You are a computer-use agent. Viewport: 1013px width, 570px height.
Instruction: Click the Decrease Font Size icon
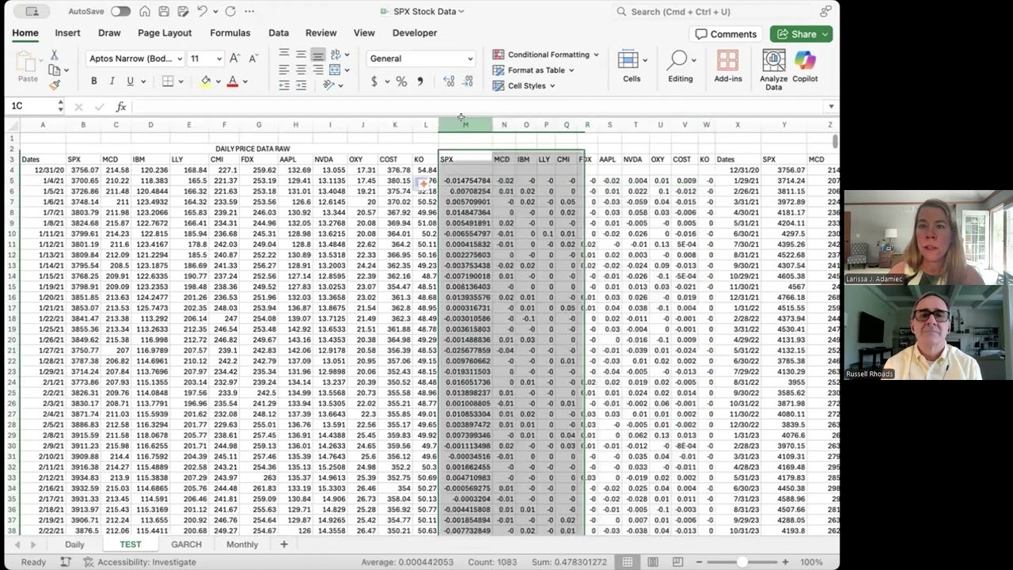pyautogui.click(x=252, y=59)
